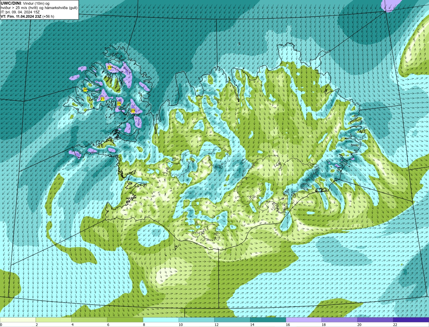Image resolution: width=429 pixels, height=327 pixels.
Task: Click the legend tick label "18"
Action: (x=324, y=325)
